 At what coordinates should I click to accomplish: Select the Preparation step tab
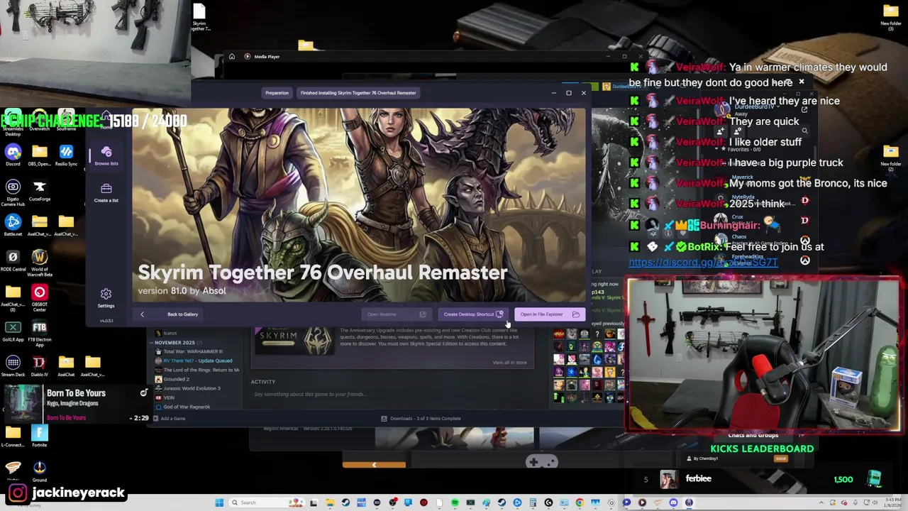tap(277, 93)
